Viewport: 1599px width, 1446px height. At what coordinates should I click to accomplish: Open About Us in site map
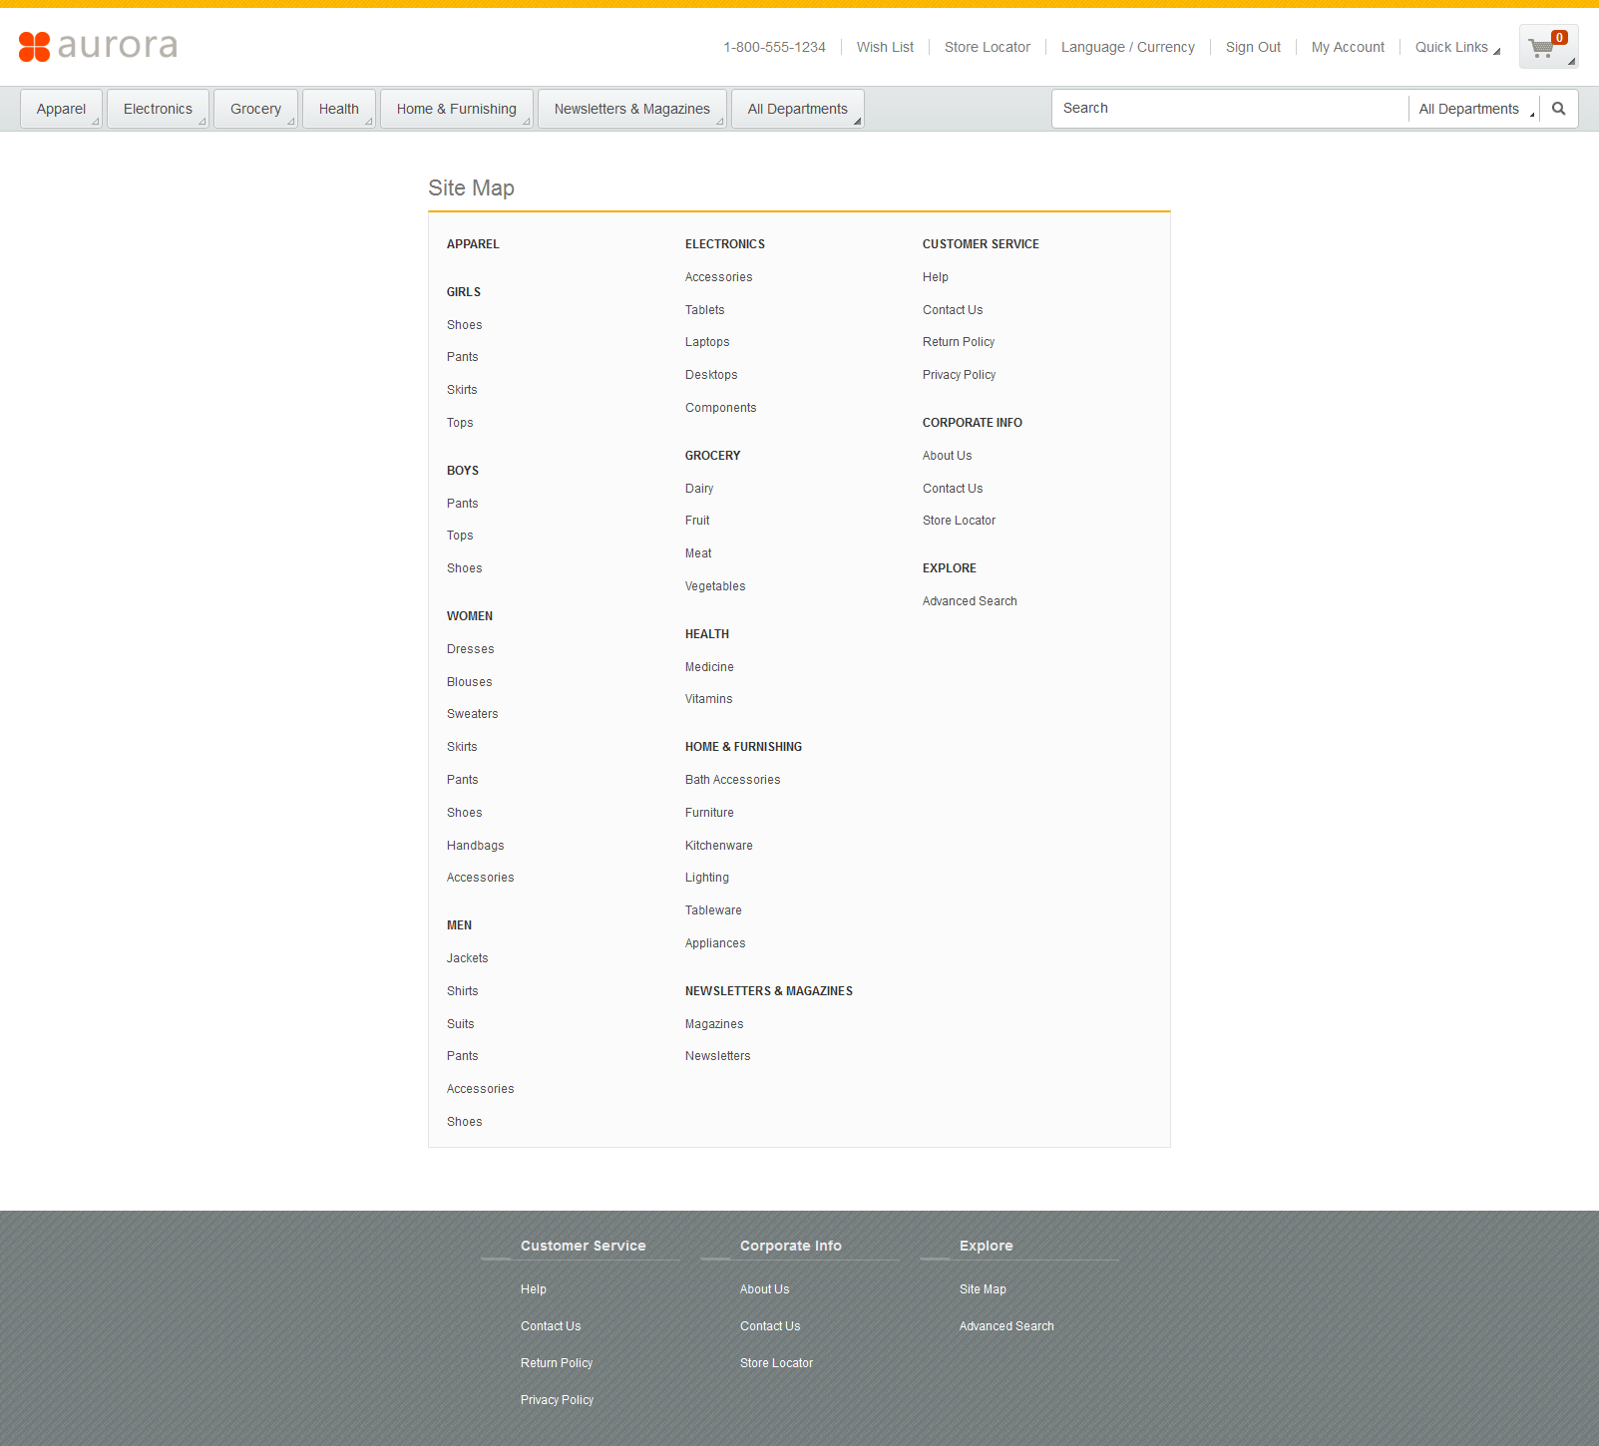click(x=948, y=456)
